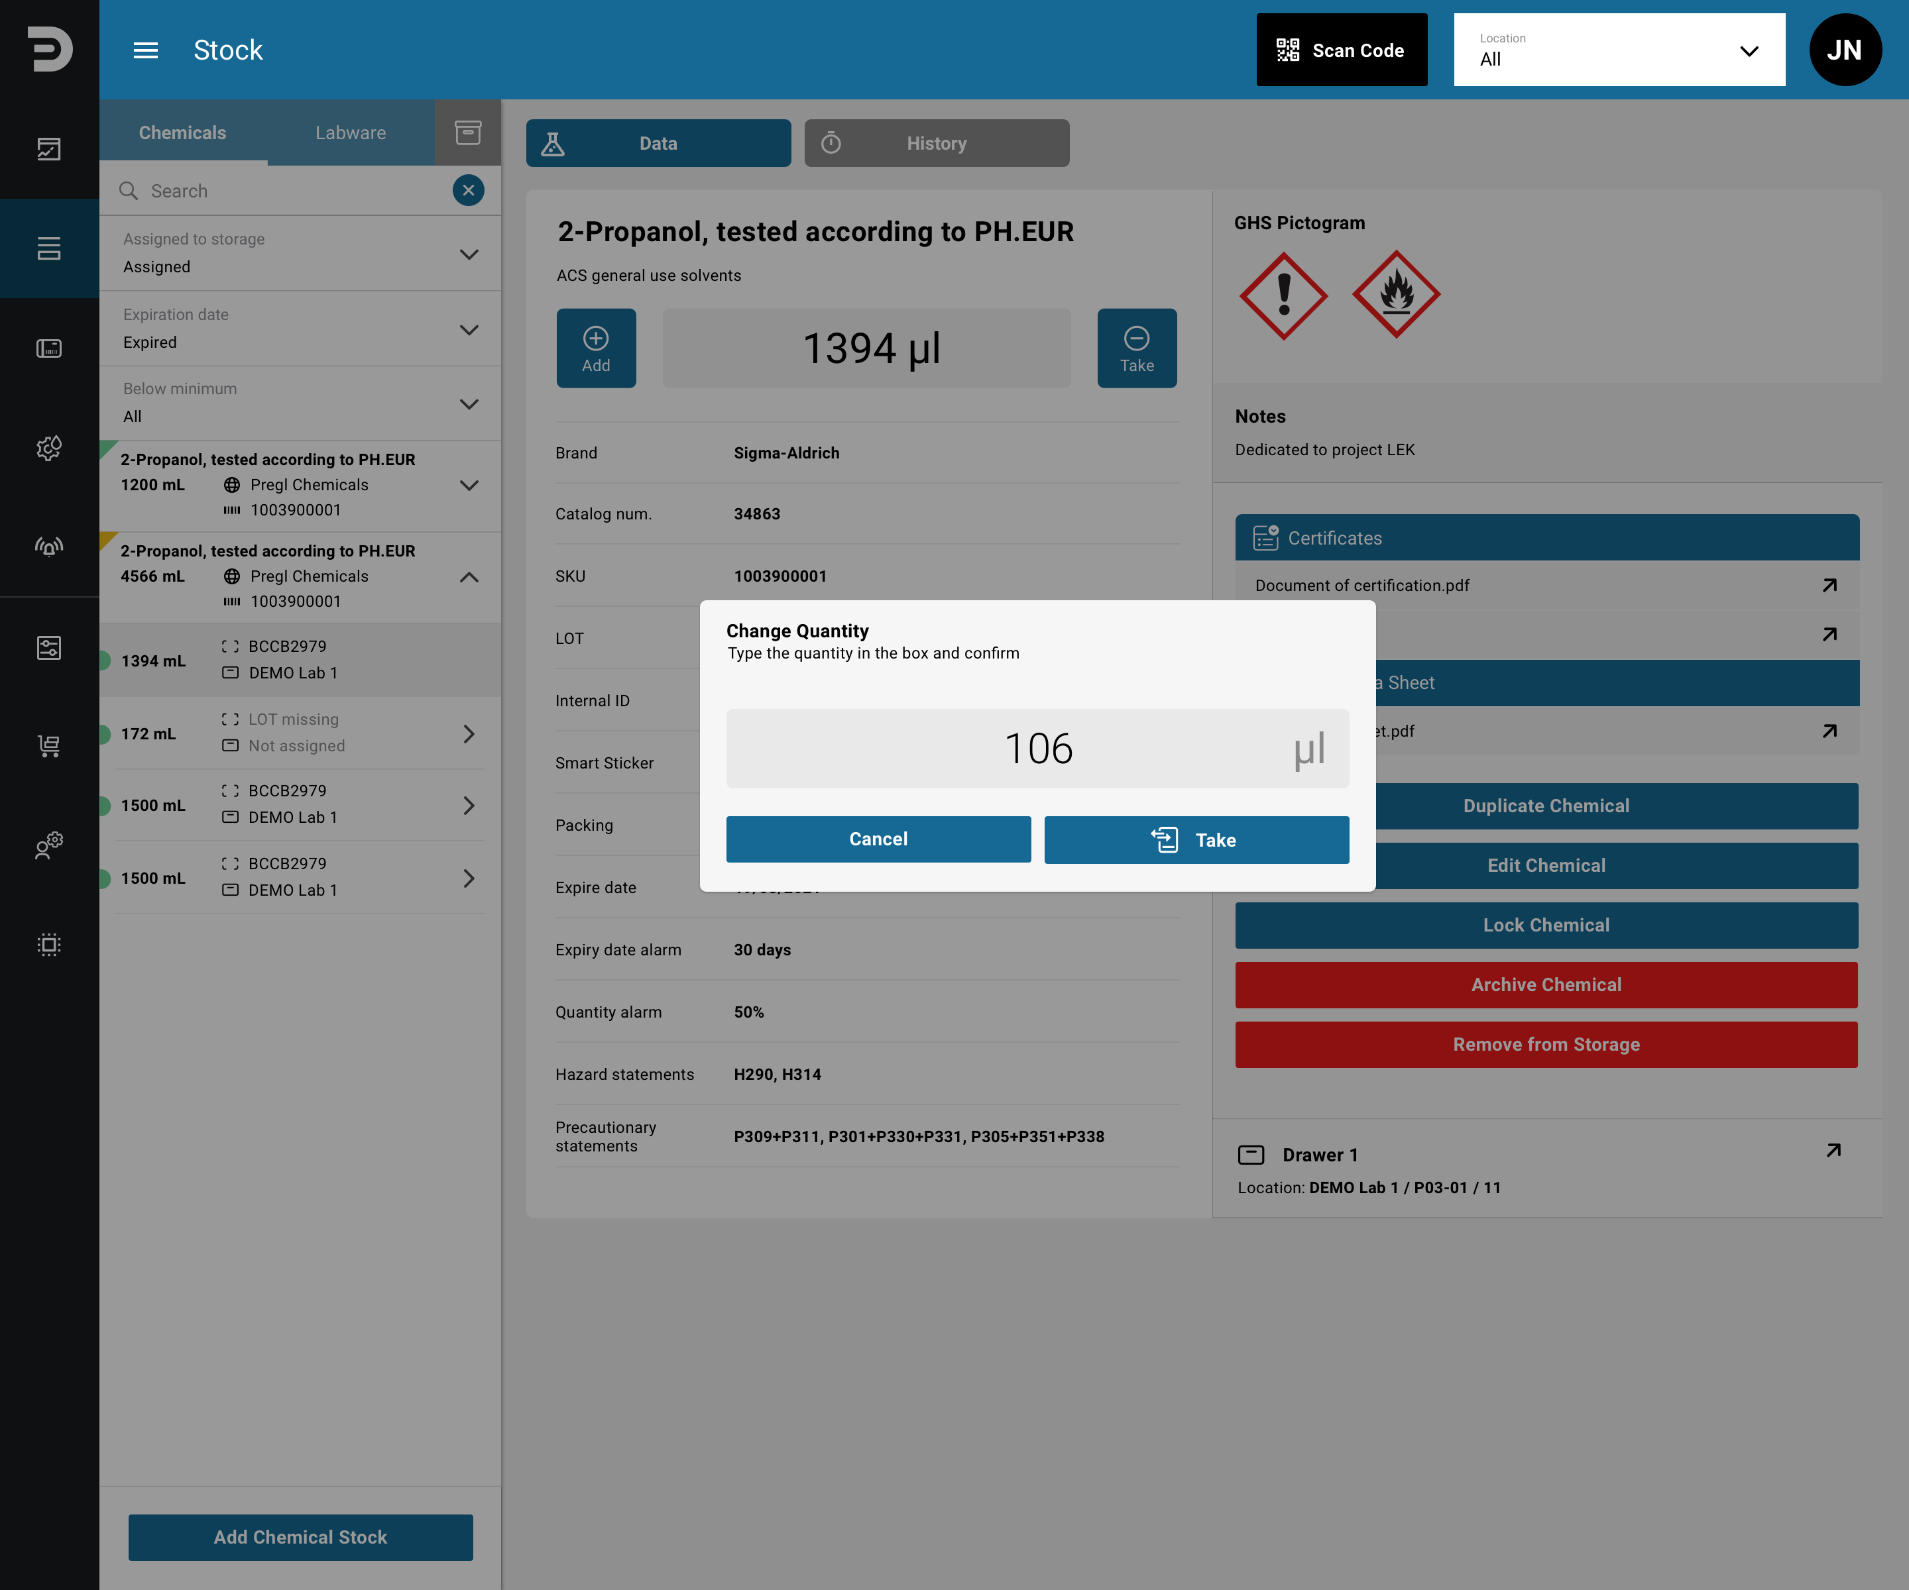Click the Take minus button beside 1394 µl
This screenshot has width=1909, height=1590.
pos(1136,348)
